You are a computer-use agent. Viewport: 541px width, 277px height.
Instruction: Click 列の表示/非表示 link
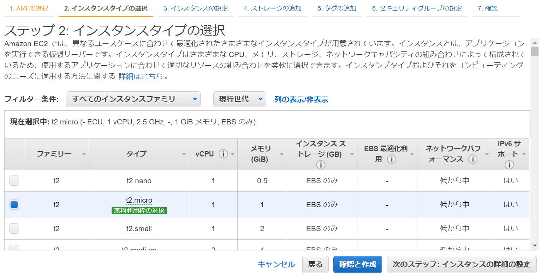(301, 99)
